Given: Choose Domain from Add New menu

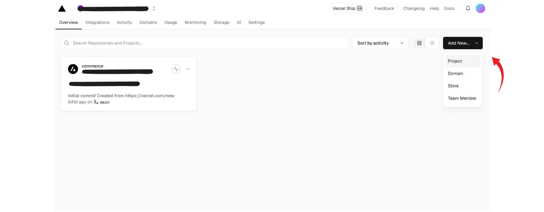Looking at the screenshot, I should click(x=463, y=73).
